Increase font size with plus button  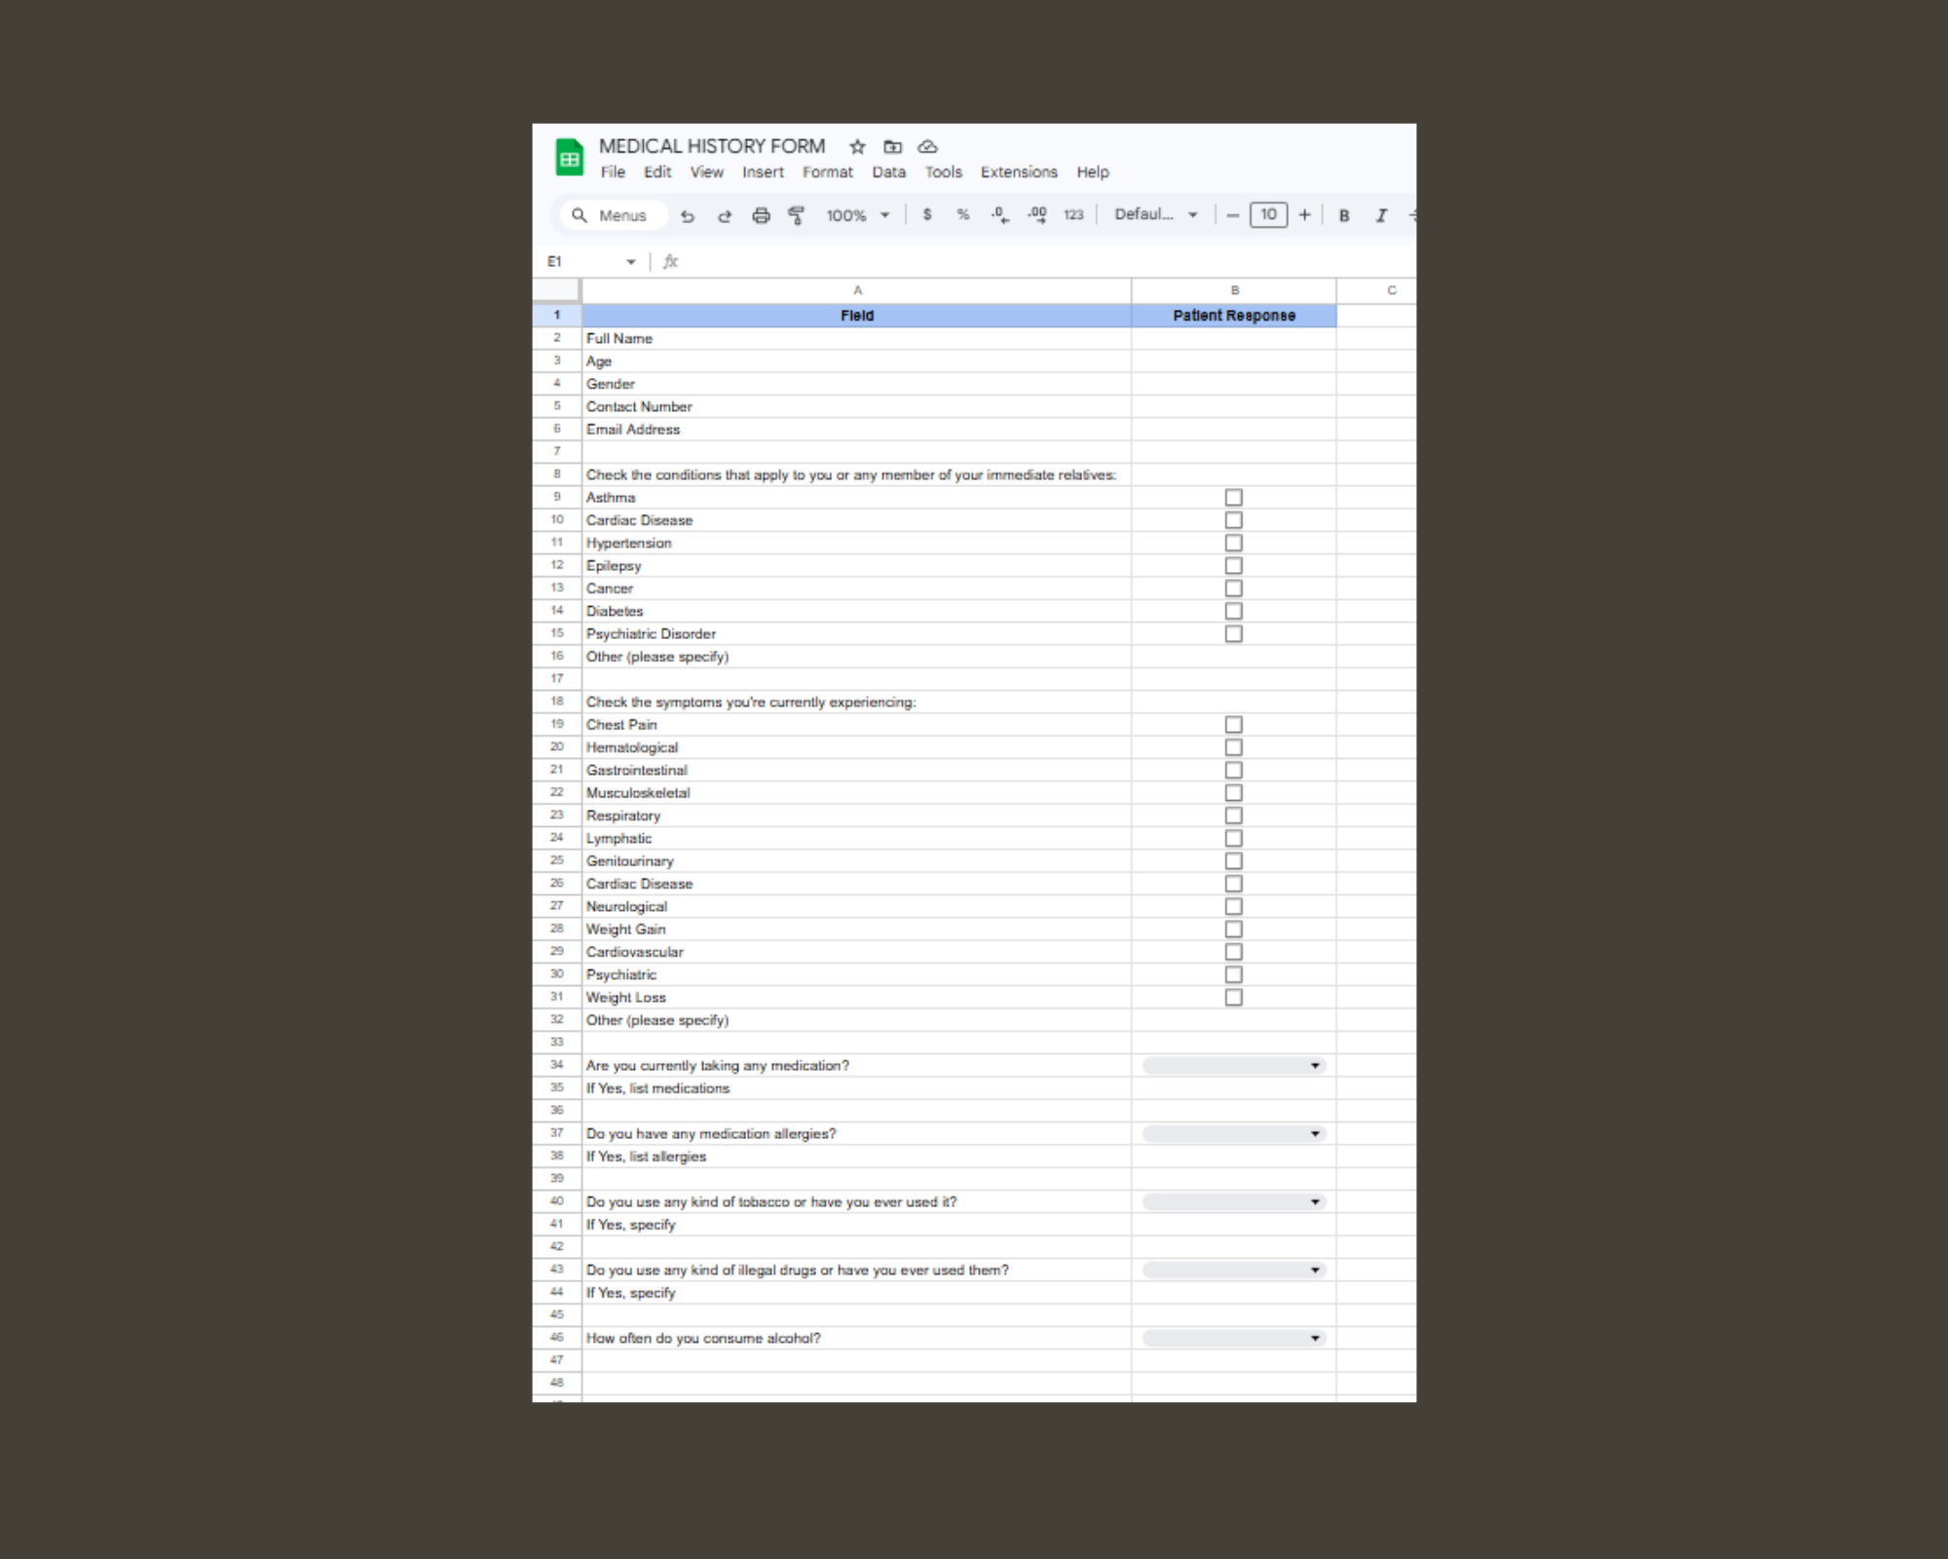tap(1304, 214)
